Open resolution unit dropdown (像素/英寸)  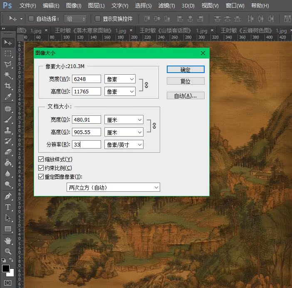(x=124, y=144)
